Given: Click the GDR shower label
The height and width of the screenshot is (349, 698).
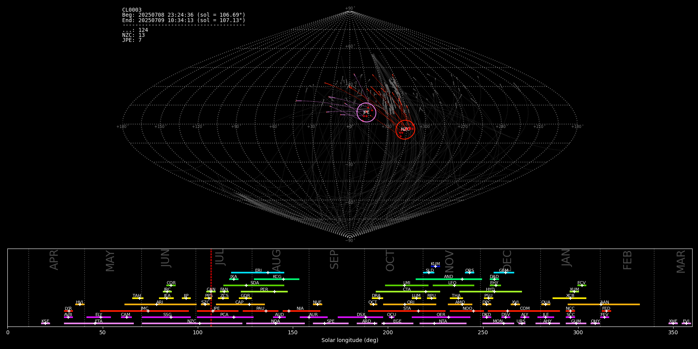Looking at the screenshot, I should tap(245, 296).
